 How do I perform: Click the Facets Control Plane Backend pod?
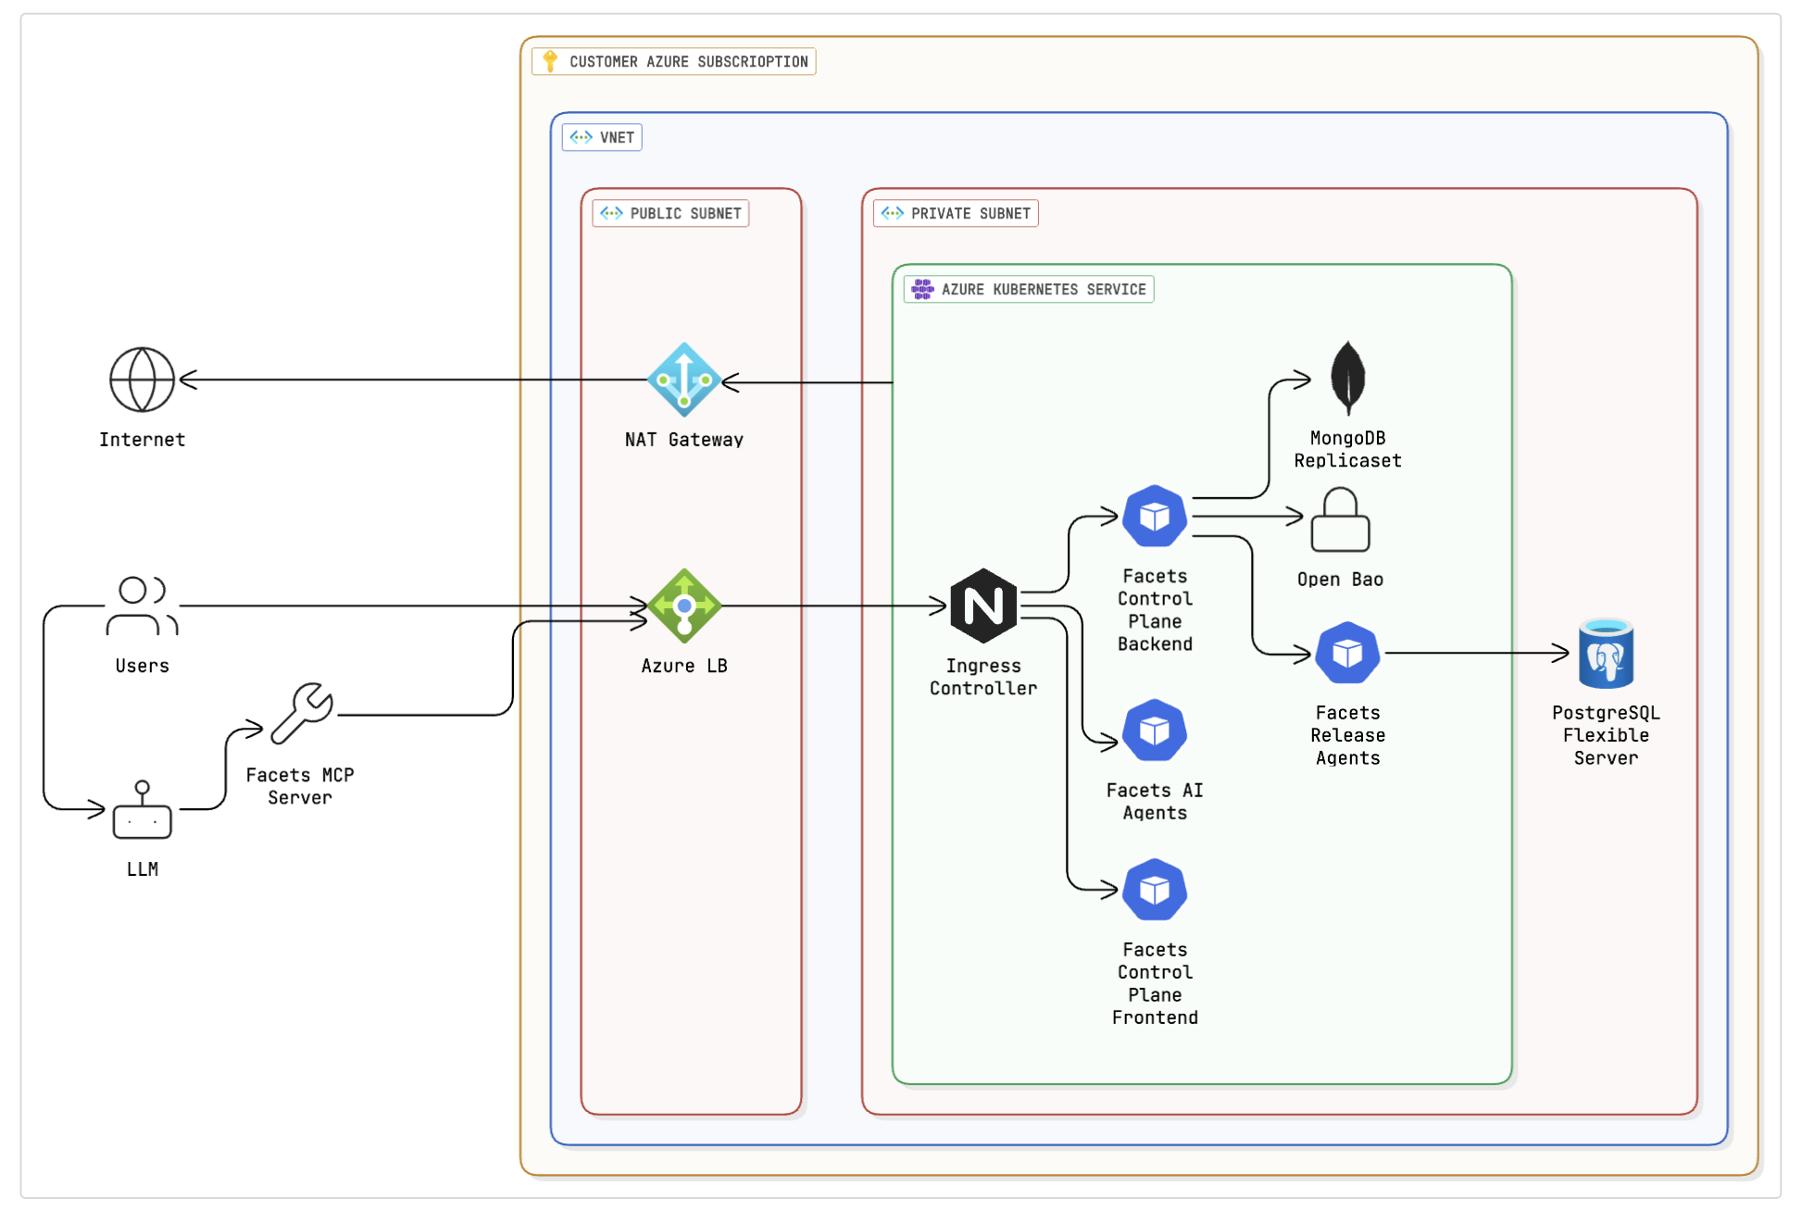(1155, 517)
